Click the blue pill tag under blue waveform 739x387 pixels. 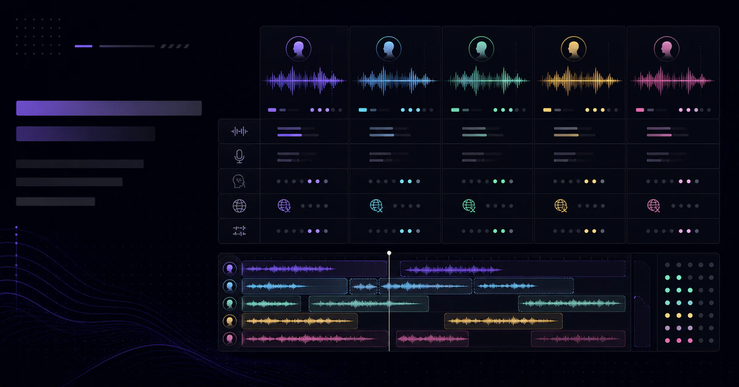pos(363,110)
